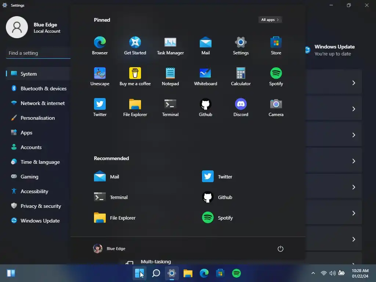Open the pinned Spotify app
376x282 pixels.
coord(276,76)
